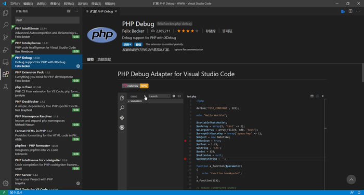This screenshot has height=195, width=364.
Task: Close the PHP Debug extension tab
Action: [116, 11]
